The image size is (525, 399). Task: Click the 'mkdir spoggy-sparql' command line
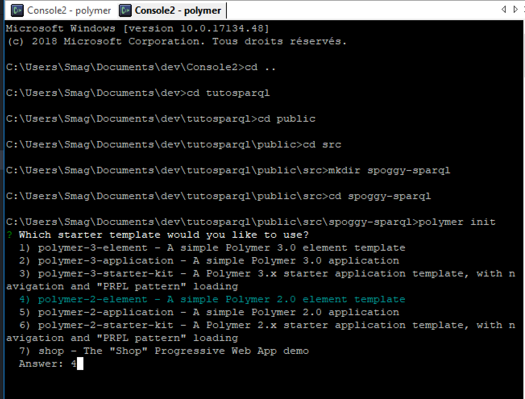[228, 170]
